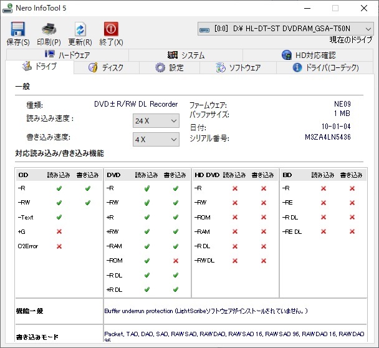Click the 機能一般 row label

29,311
